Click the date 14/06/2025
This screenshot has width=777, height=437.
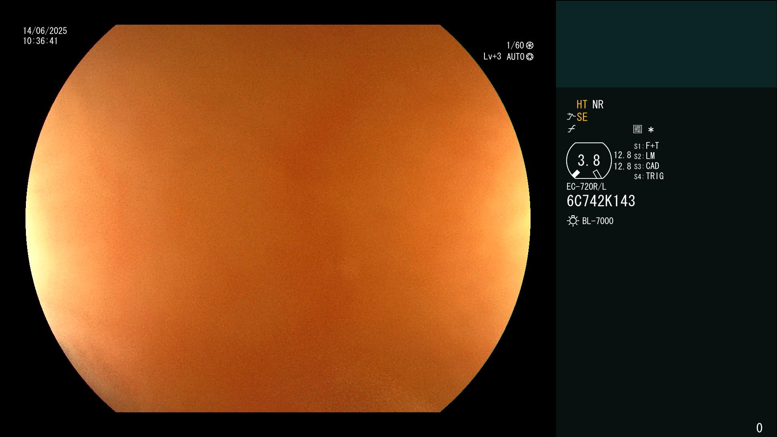(45, 31)
